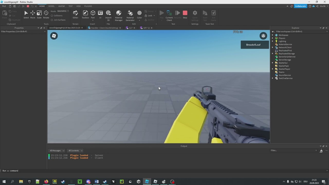Screen dimensions: 329x185
Task: Insert a Part
Action: coord(93,15)
